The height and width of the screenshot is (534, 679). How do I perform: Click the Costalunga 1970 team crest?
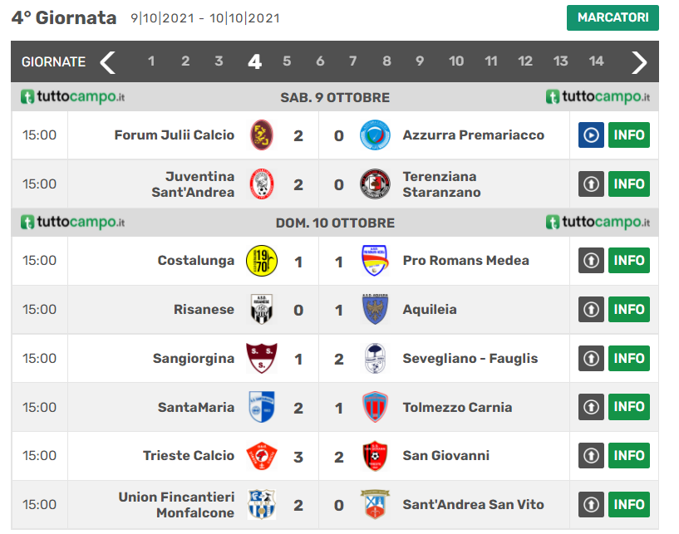coord(262,261)
